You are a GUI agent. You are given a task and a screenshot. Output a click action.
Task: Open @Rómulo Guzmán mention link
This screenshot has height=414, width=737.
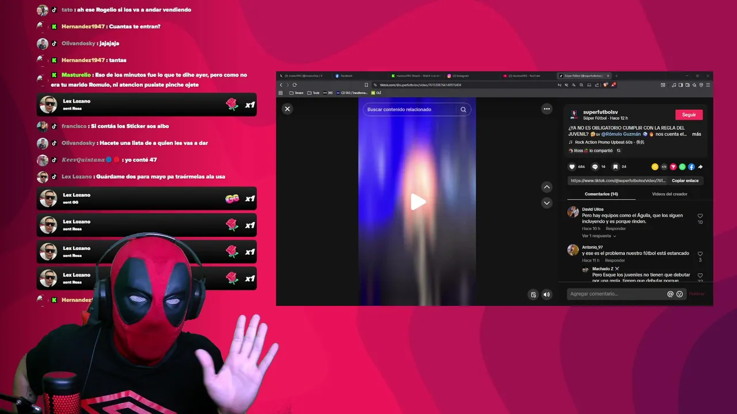(621, 134)
